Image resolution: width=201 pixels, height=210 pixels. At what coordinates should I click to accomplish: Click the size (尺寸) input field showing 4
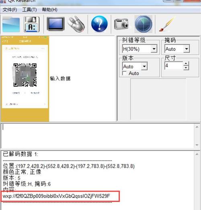click(x=174, y=65)
